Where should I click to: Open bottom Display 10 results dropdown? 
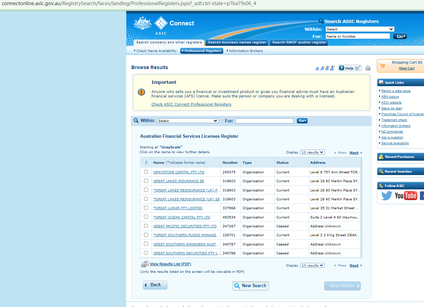[312, 265]
